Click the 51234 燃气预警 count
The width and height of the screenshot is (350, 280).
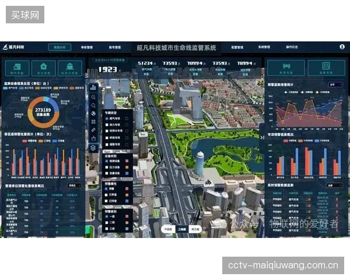tap(145, 64)
